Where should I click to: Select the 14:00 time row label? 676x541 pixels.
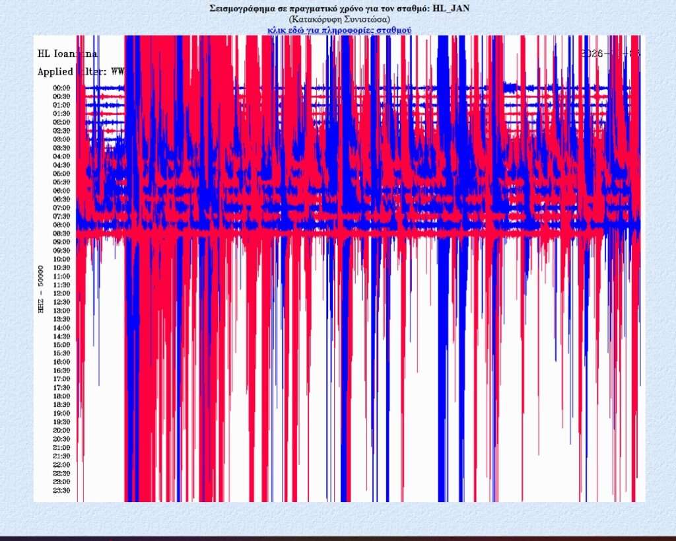(x=61, y=328)
